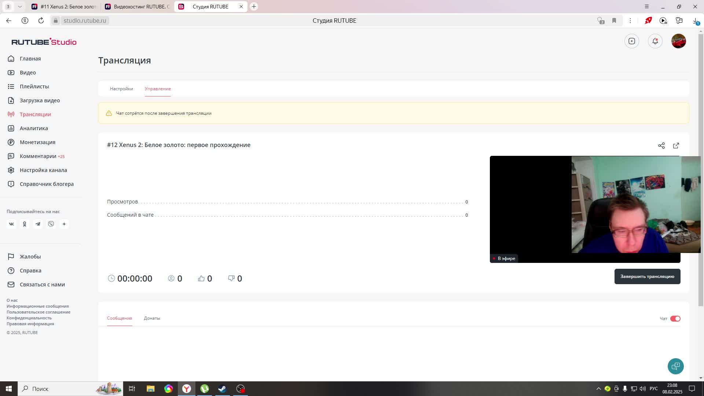This screenshot has height=396, width=704.
Task: Switch to the Донаты tab
Action: tap(152, 318)
